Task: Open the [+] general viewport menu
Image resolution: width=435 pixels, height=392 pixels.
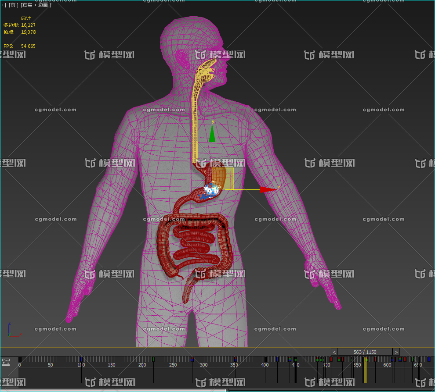Action: click(x=4, y=5)
